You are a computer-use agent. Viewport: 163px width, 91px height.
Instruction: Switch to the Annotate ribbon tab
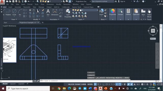point(18,7)
